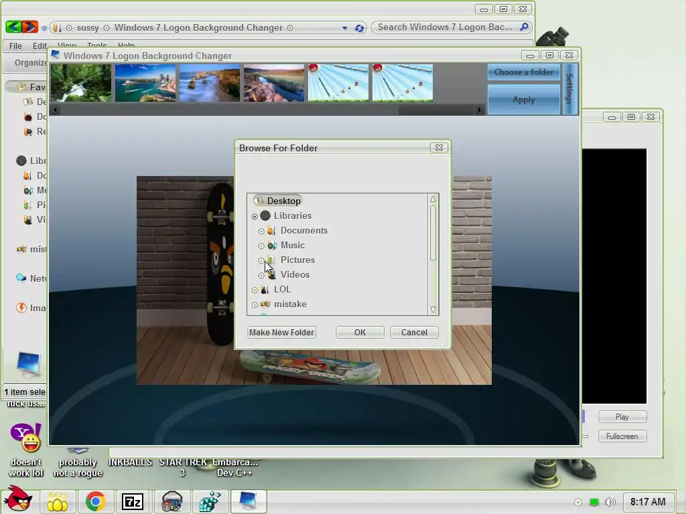Select the mistake folder in tree

289,305
